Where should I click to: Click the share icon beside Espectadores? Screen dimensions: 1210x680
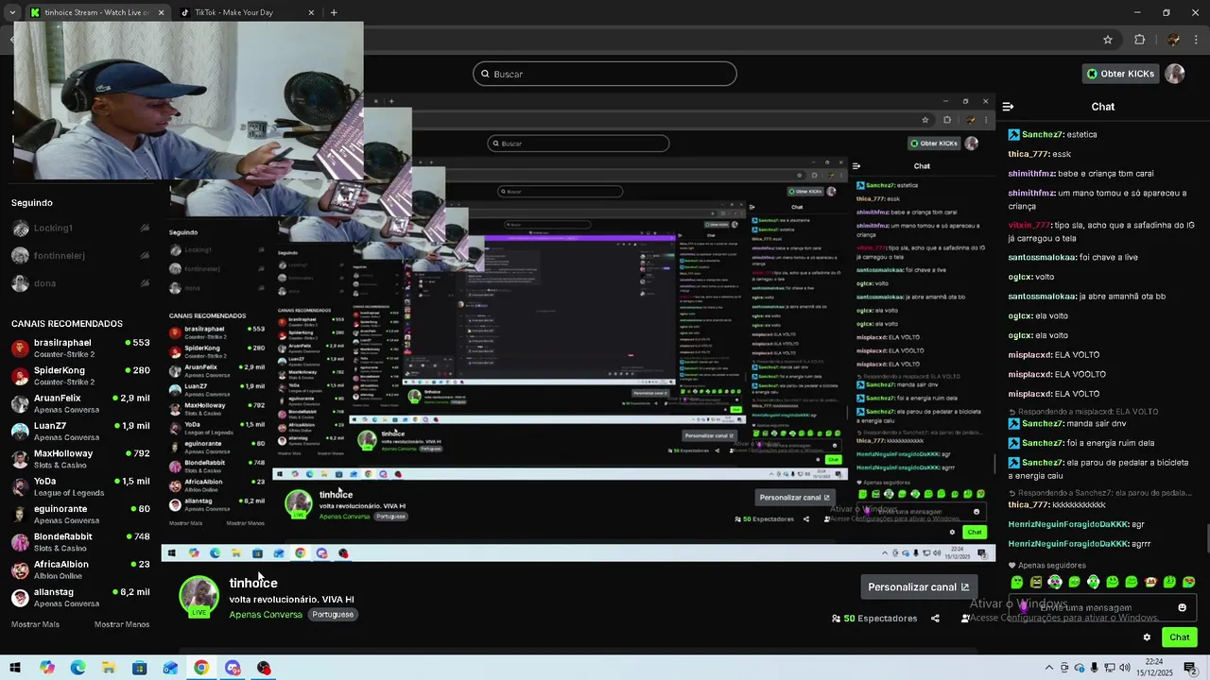(x=935, y=619)
